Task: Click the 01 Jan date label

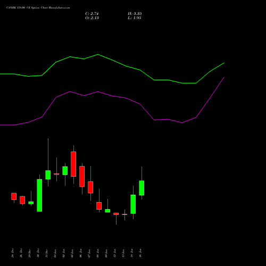Action: pos(55,253)
